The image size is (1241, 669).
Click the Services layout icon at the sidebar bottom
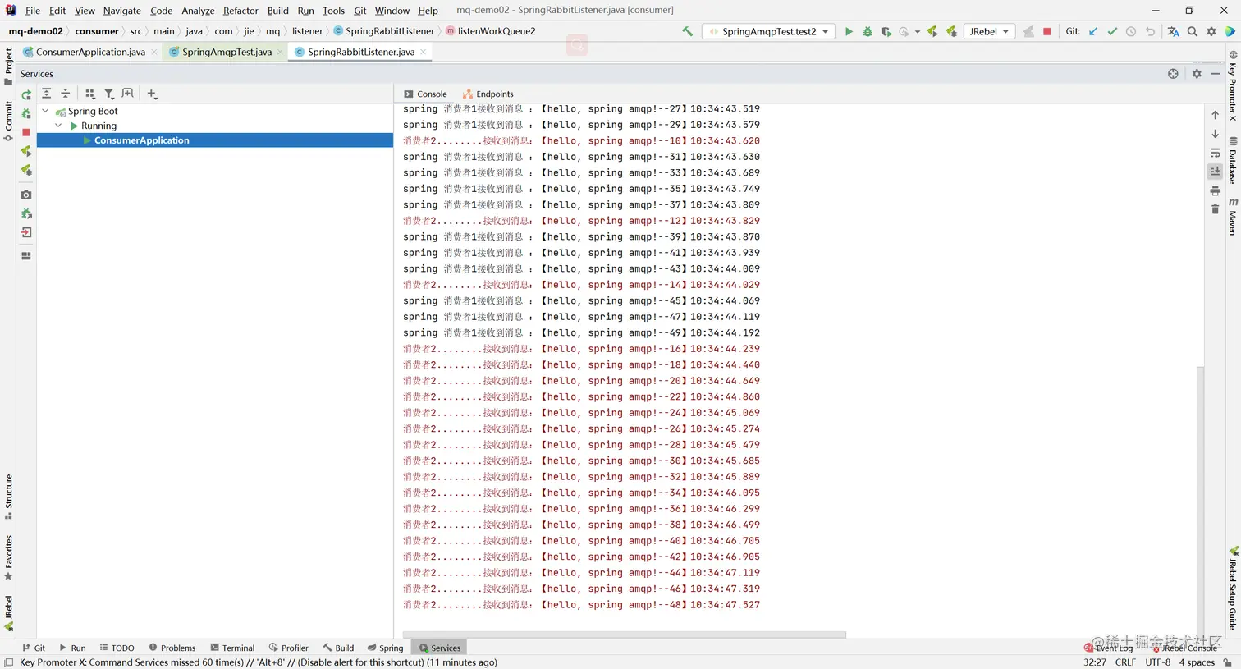point(26,255)
